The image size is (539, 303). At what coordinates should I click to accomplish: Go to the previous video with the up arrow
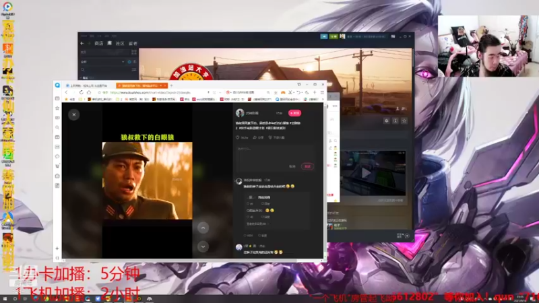[203, 228]
